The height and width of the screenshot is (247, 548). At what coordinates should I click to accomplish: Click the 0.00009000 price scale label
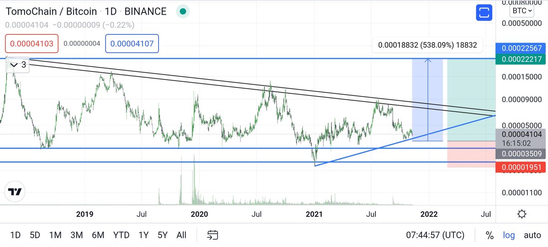pyautogui.click(x=523, y=99)
